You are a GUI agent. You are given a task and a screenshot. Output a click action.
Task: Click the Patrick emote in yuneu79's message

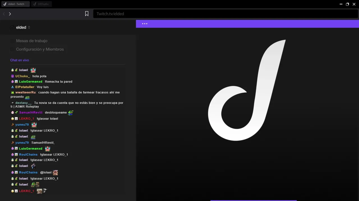click(x=34, y=125)
